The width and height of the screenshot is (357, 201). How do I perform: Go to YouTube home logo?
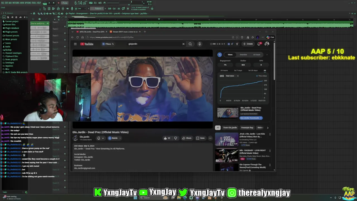coord(87,44)
